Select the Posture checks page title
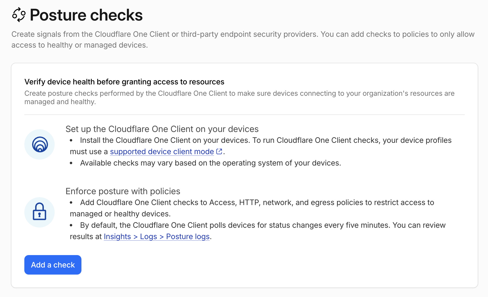This screenshot has width=488, height=297. point(86,15)
